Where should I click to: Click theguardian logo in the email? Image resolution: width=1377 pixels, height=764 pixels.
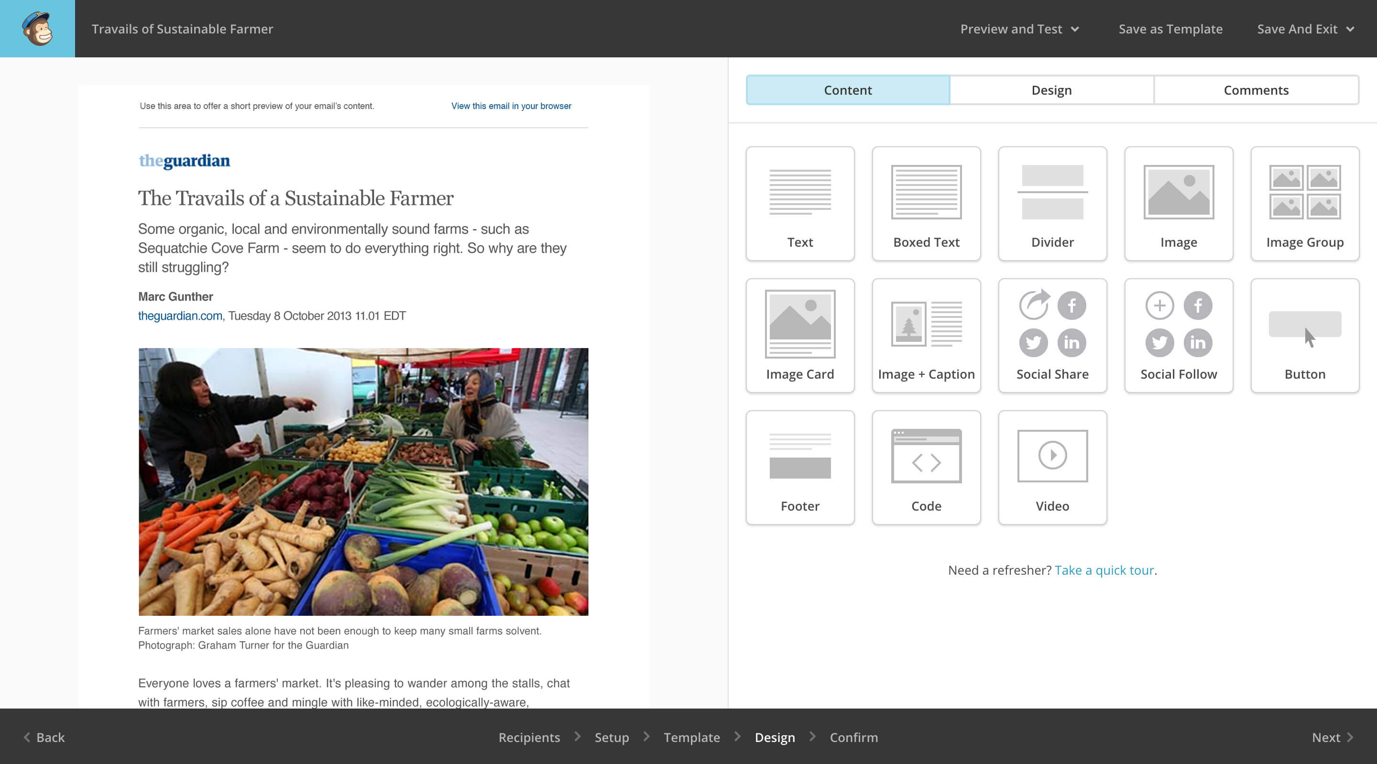[185, 161]
